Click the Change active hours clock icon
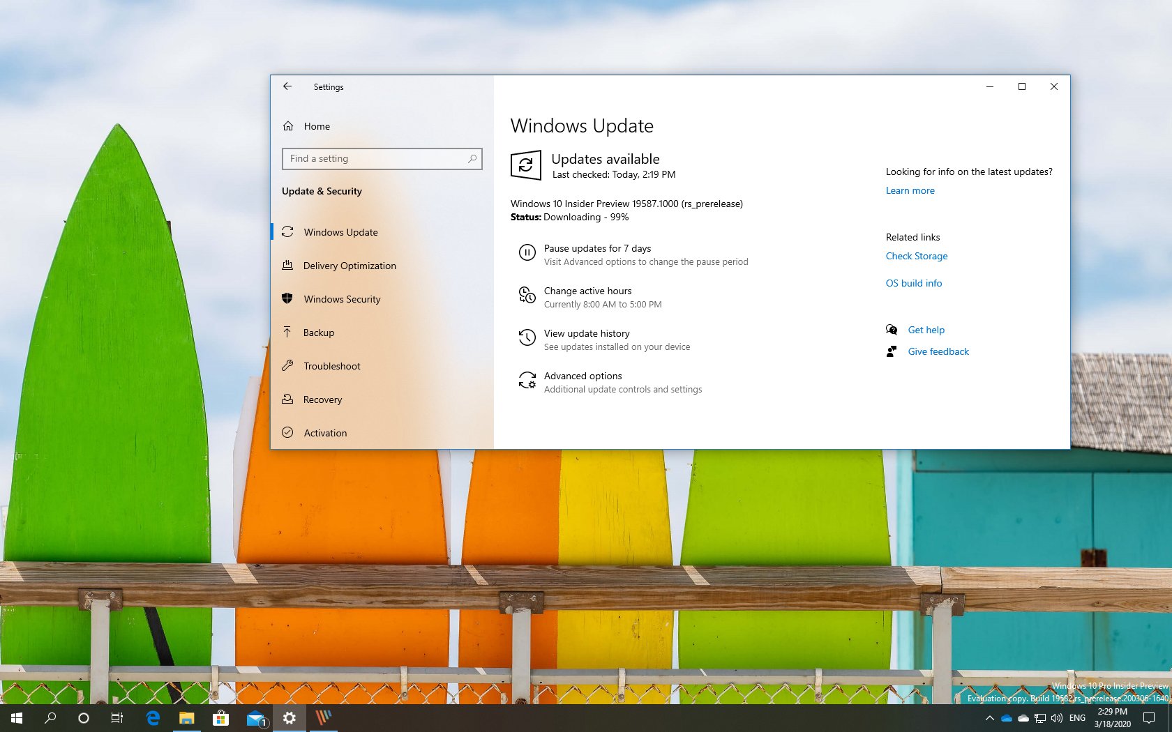This screenshot has height=732, width=1172. (x=527, y=296)
